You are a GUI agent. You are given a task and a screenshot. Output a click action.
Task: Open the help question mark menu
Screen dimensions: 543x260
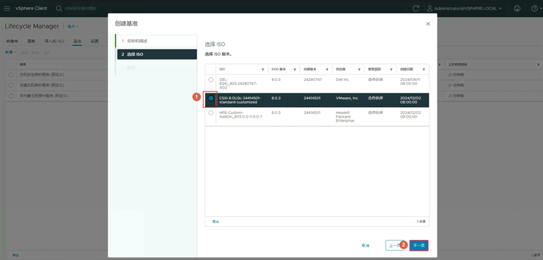point(534,8)
